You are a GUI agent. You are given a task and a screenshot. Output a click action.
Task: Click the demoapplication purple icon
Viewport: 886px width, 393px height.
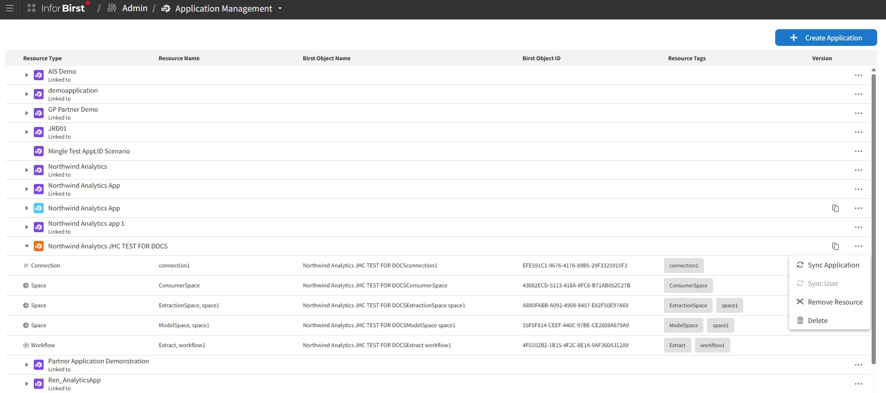pyautogui.click(x=39, y=94)
